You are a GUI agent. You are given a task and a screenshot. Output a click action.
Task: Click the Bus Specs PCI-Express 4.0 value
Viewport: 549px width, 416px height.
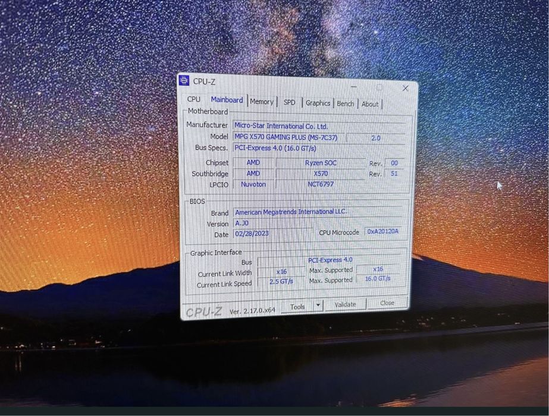point(319,148)
